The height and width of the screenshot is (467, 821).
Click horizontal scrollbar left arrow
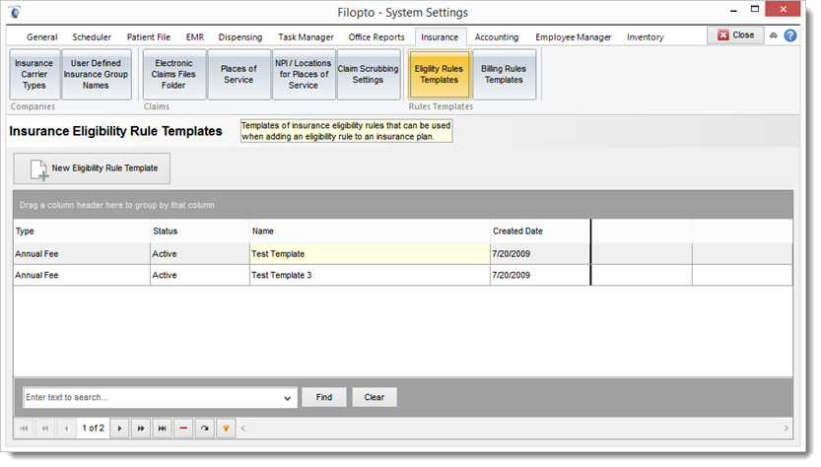pos(242,429)
